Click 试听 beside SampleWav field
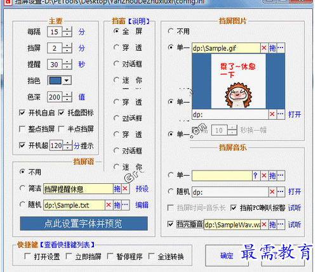 pyautogui.click(x=295, y=224)
